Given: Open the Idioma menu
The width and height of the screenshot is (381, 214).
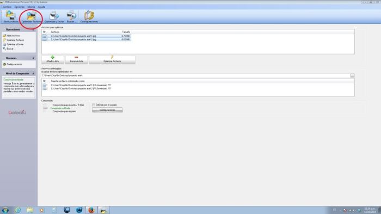Looking at the screenshot, I should (x=31, y=7).
